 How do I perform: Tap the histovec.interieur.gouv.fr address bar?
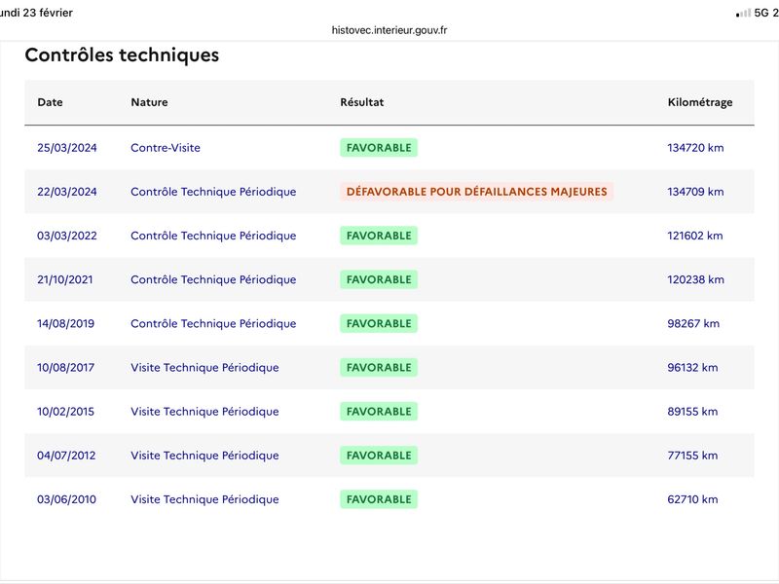(x=389, y=30)
